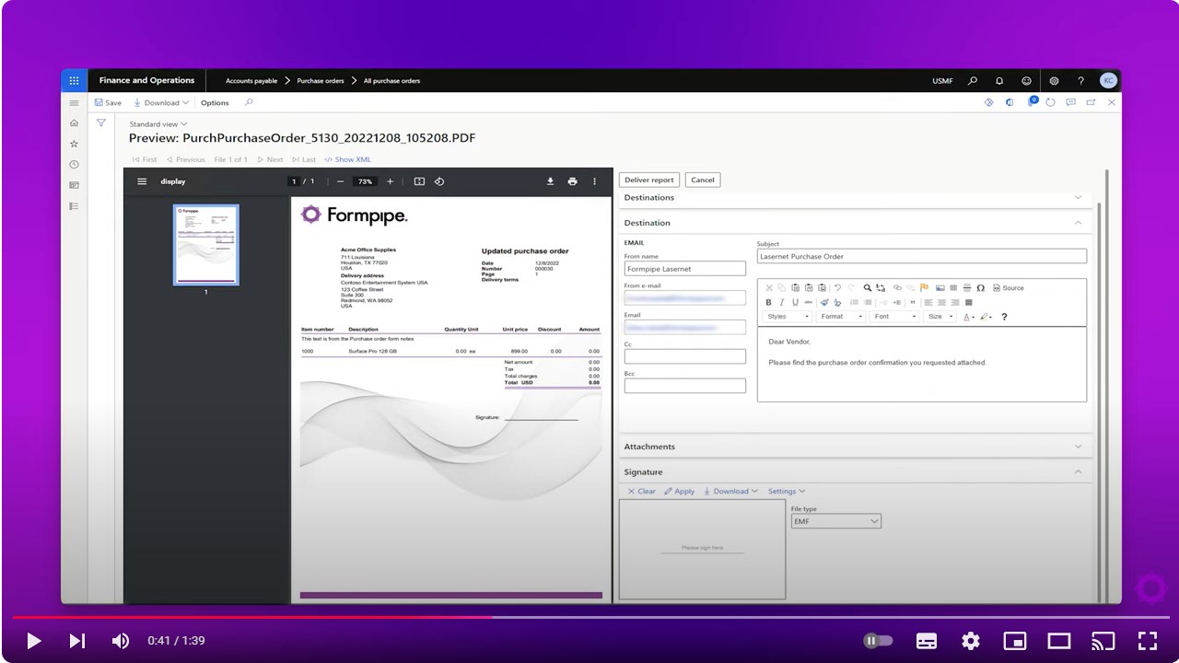Open the app launcher waffle icon
This screenshot has width=1179, height=663.
pos(74,80)
